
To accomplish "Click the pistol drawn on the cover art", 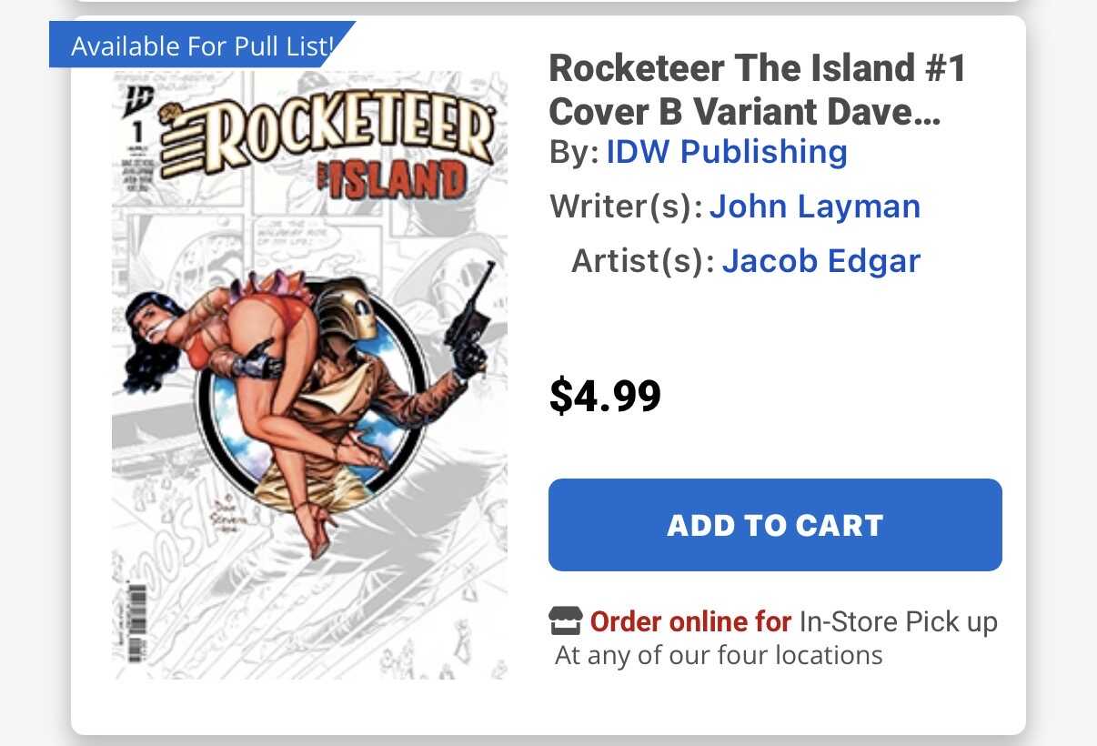I will (471, 309).
